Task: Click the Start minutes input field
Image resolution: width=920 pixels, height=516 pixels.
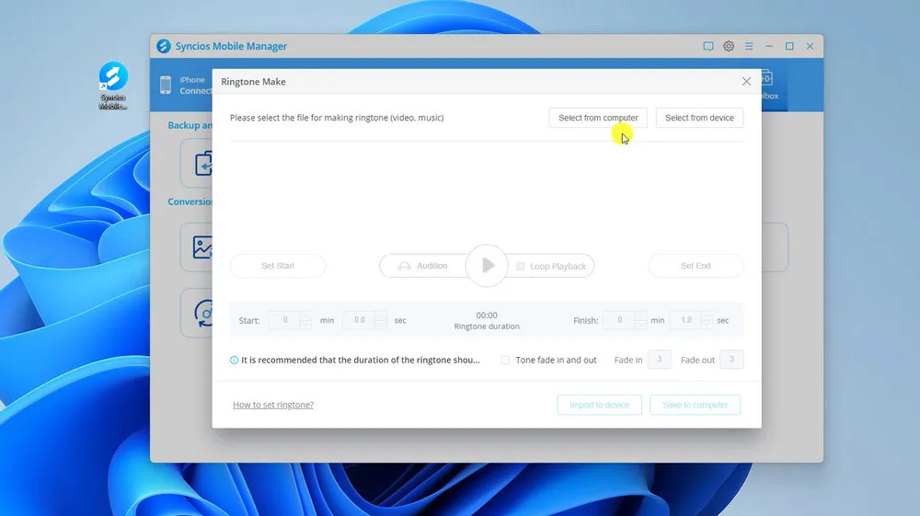Action: pos(284,320)
